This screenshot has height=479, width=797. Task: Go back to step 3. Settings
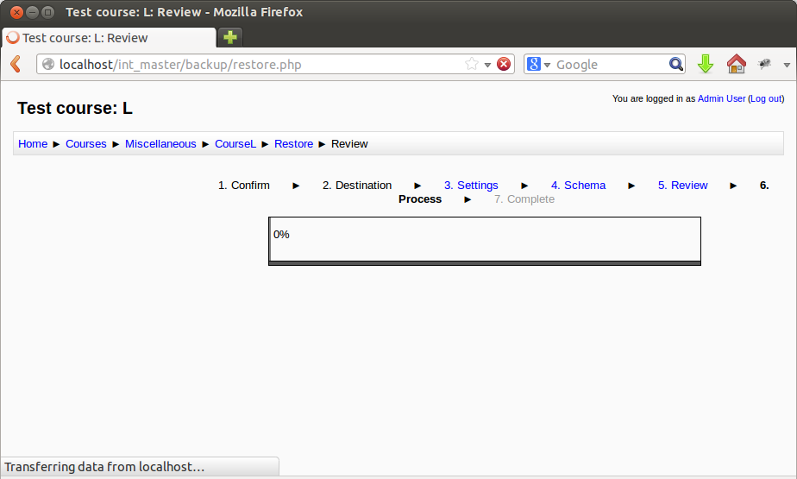pyautogui.click(x=471, y=185)
